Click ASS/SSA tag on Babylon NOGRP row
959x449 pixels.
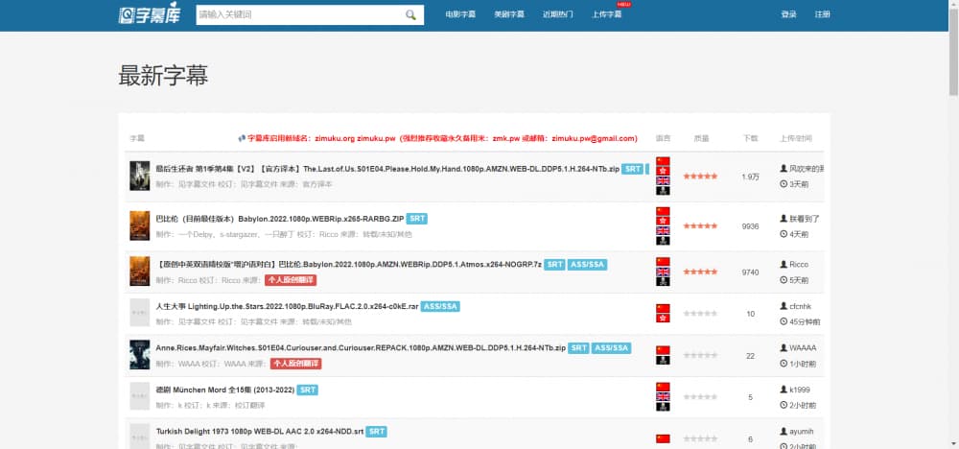click(x=587, y=264)
